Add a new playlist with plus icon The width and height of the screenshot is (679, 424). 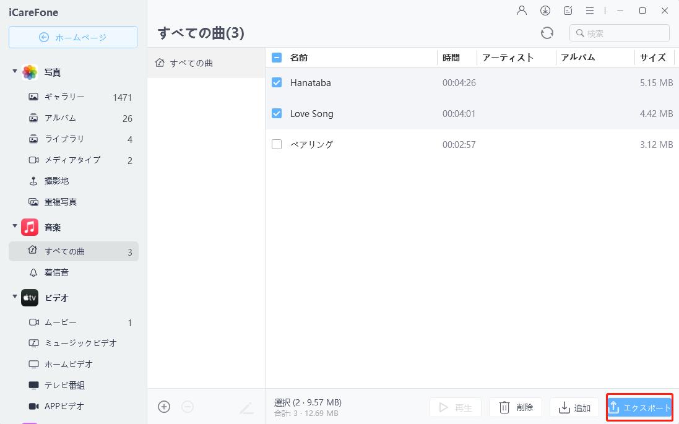click(x=164, y=407)
